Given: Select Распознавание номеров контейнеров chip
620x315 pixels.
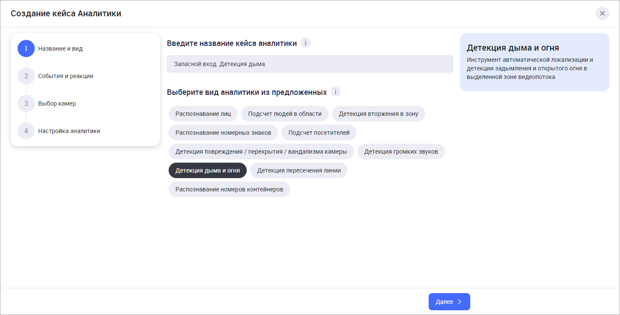Looking at the screenshot, I should pos(229,189).
